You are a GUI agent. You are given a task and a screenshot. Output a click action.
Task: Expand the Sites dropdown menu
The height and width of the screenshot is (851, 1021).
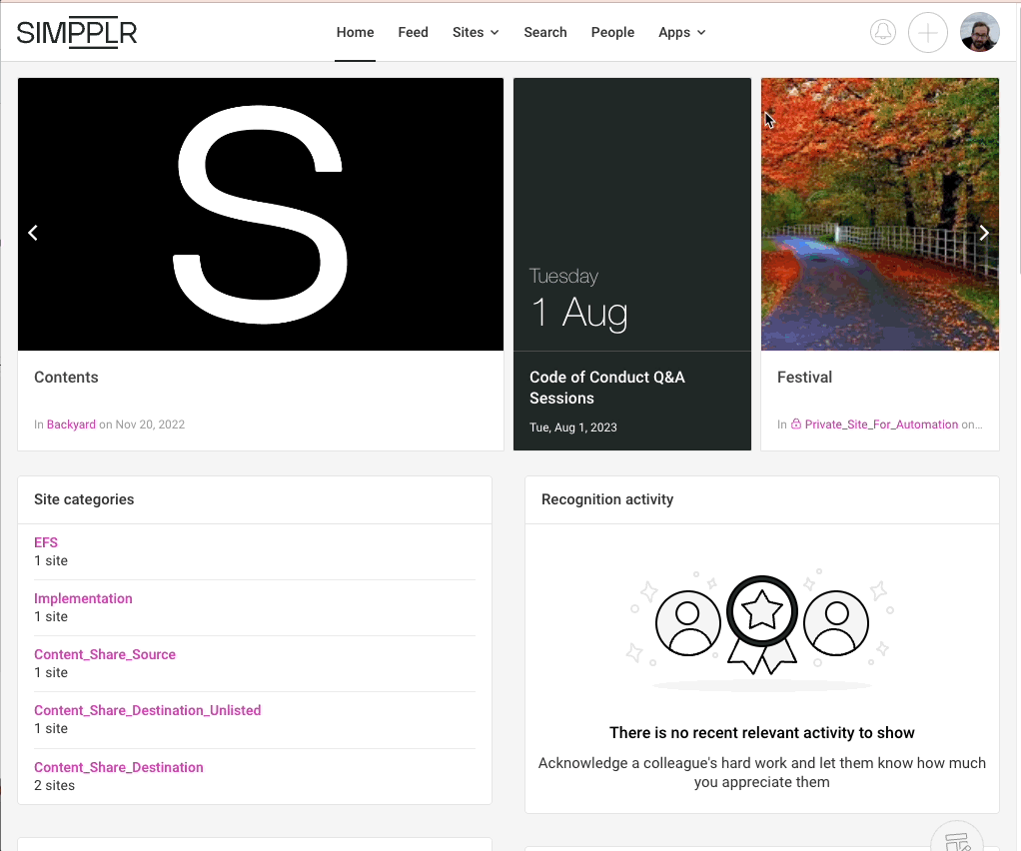coord(476,32)
